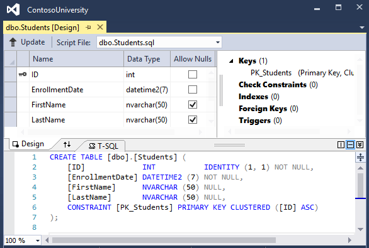The height and width of the screenshot is (248, 369).
Task: Click the primary key icon on ID row
Action: coord(23,74)
